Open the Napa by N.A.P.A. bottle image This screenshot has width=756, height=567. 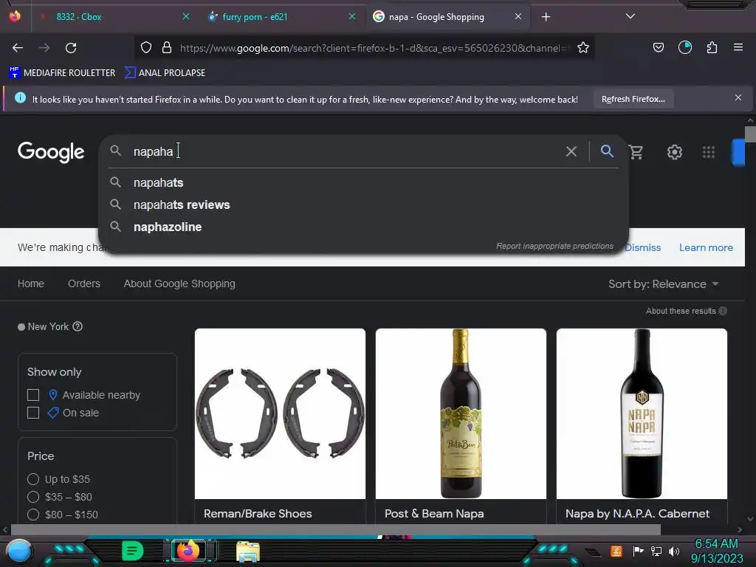pos(642,413)
